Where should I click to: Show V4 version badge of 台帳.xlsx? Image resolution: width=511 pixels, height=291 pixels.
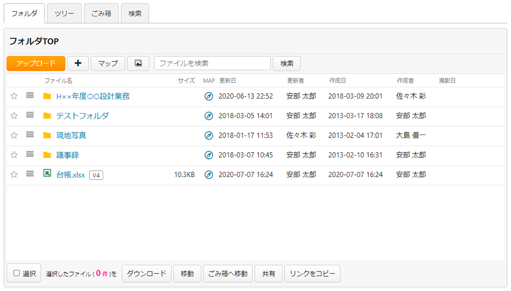[96, 175]
